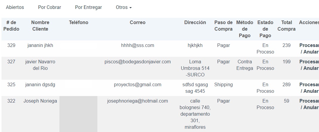Click the Total Compra column header
This screenshot has height=132, width=319.
pos(286,26)
